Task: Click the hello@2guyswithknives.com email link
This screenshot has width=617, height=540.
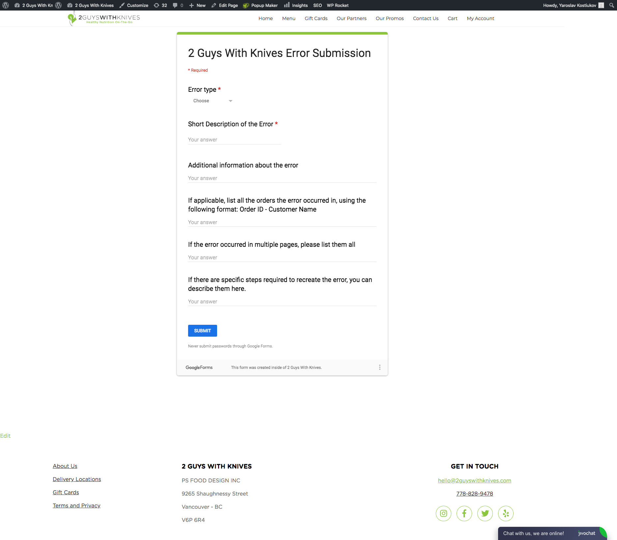Action: [474, 480]
